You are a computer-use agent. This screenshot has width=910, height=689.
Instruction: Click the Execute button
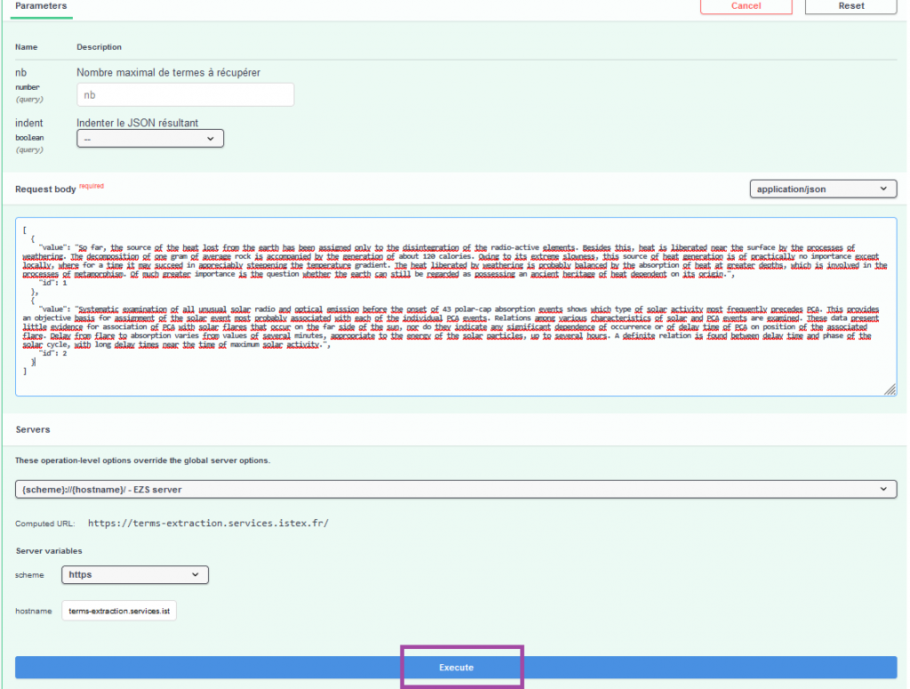pyautogui.click(x=456, y=667)
